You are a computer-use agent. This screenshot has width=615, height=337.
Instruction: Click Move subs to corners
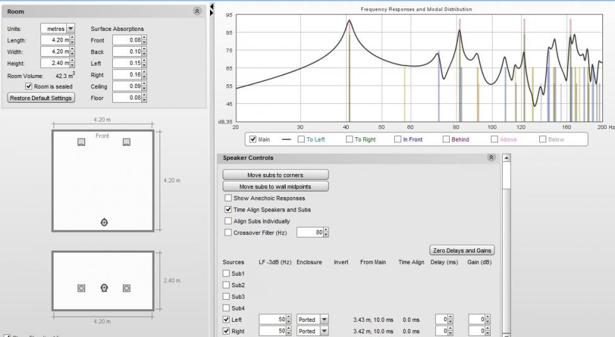pyautogui.click(x=276, y=174)
